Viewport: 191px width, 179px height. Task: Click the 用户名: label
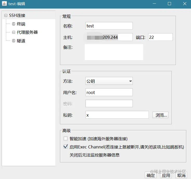pyautogui.click(x=70, y=92)
